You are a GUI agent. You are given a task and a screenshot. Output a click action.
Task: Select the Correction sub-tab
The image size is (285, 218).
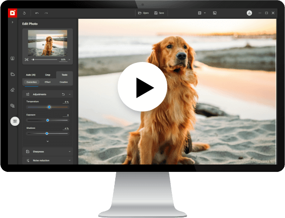32,82
